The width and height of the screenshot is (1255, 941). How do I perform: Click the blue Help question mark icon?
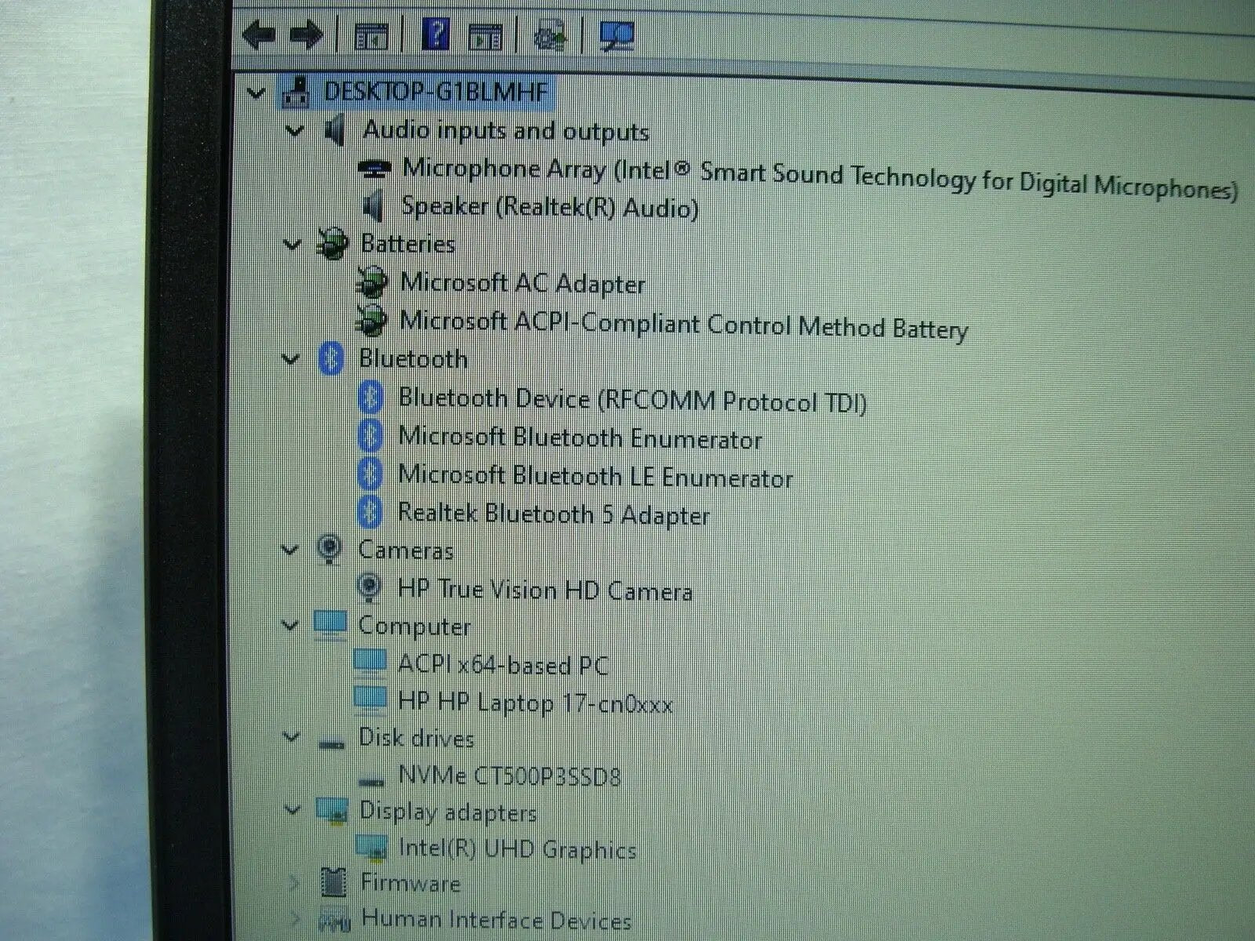(x=435, y=35)
